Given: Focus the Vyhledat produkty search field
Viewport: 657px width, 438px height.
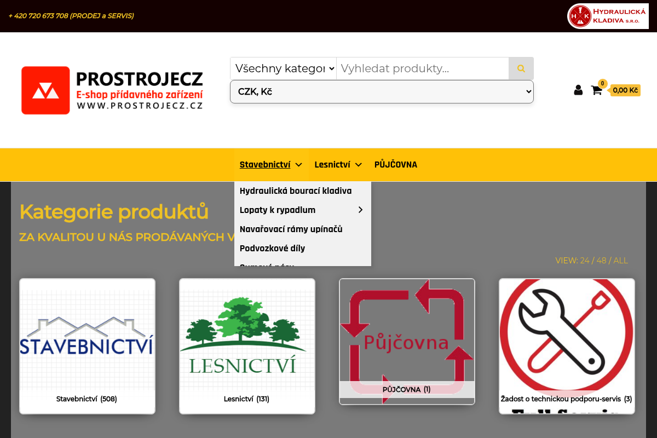Looking at the screenshot, I should pyautogui.click(x=423, y=68).
